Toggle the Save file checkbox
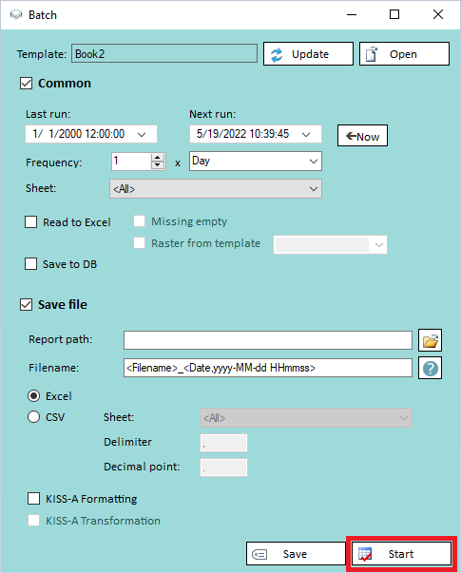The width and height of the screenshot is (461, 573). coord(26,304)
